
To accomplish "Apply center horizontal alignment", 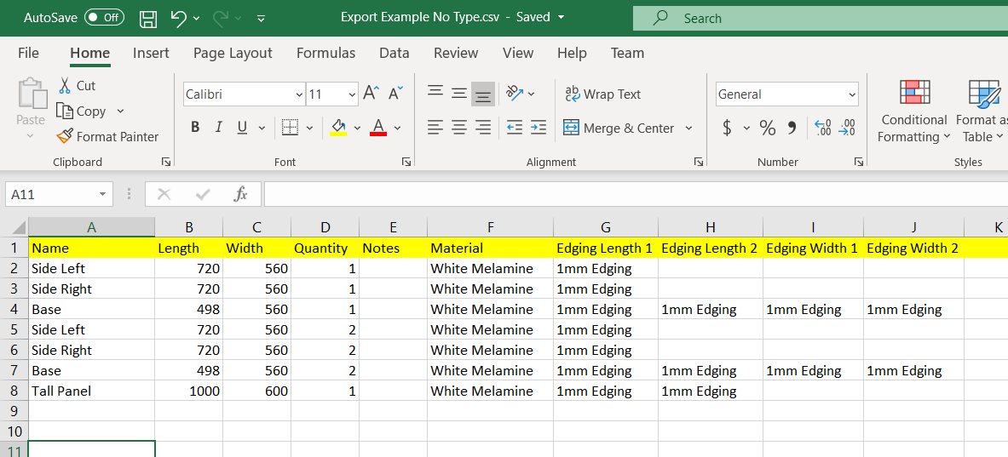I will (x=458, y=128).
